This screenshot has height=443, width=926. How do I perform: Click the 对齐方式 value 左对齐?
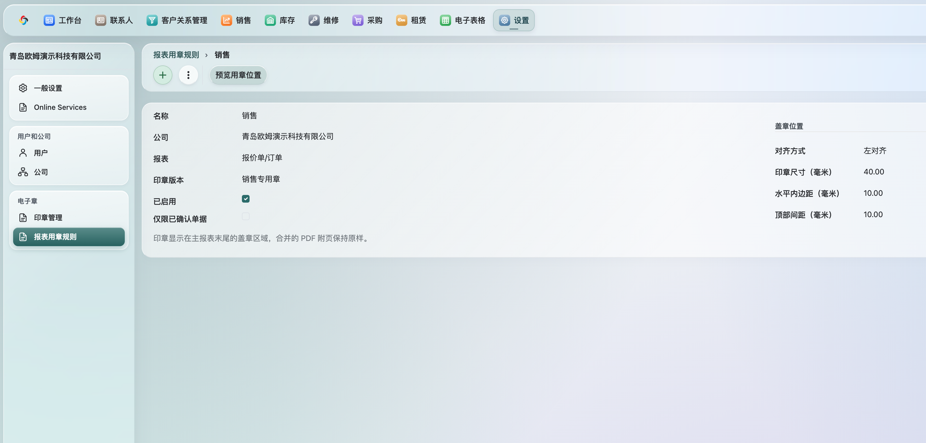(875, 151)
